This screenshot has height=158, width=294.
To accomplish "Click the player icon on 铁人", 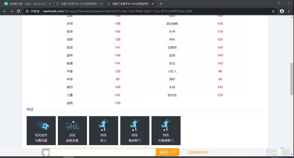I will point(103,125).
